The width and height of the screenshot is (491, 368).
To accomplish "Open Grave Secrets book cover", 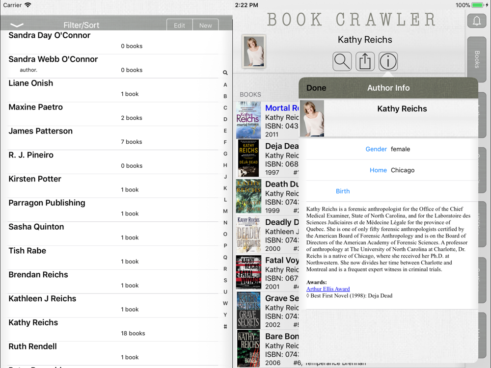I will 248,311.
